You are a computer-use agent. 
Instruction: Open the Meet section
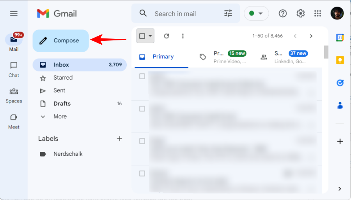14,122
